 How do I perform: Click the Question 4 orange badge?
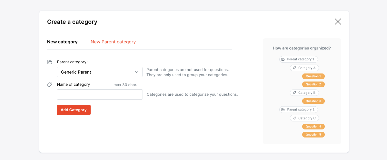click(313, 127)
